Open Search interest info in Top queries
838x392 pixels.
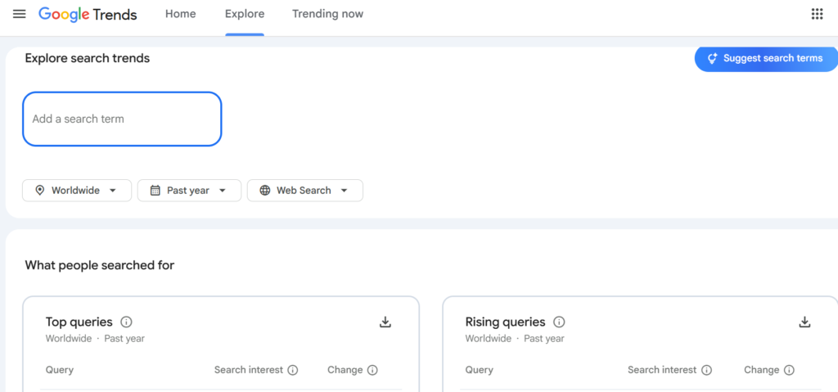292,370
